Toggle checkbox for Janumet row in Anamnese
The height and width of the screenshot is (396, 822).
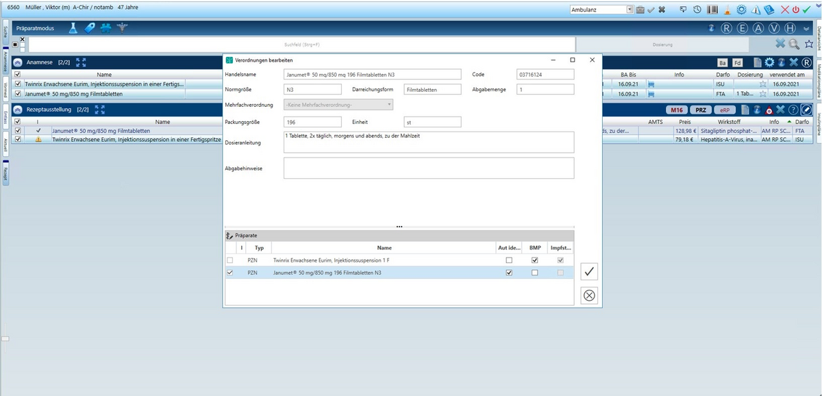(18, 94)
